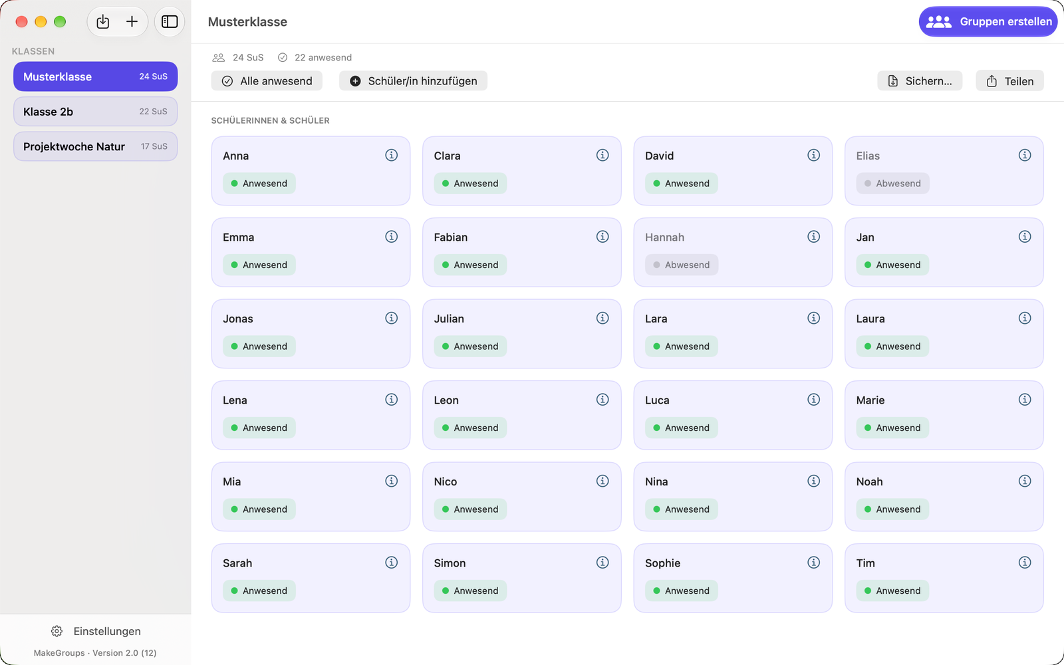The height and width of the screenshot is (665, 1064).
Task: Toggle Noah's presence badge
Action: (x=892, y=509)
